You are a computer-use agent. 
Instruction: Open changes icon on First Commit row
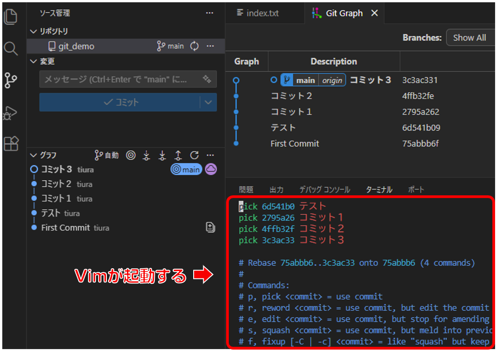[210, 227]
